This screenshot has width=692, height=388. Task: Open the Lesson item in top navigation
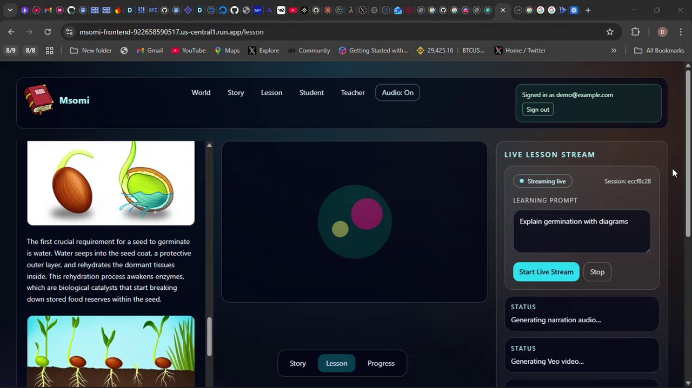pyautogui.click(x=271, y=93)
